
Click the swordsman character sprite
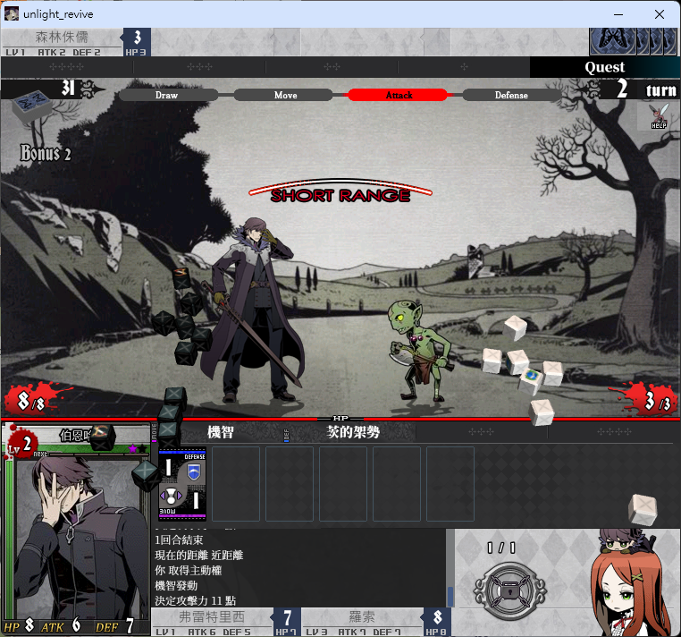coord(254,310)
